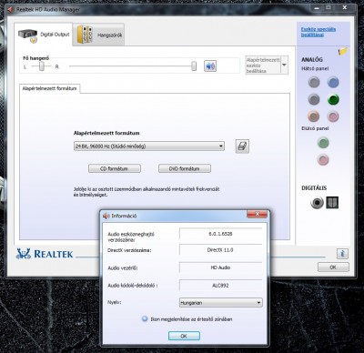
Task: Select the orange rear panel jack
Action: click(x=314, y=116)
